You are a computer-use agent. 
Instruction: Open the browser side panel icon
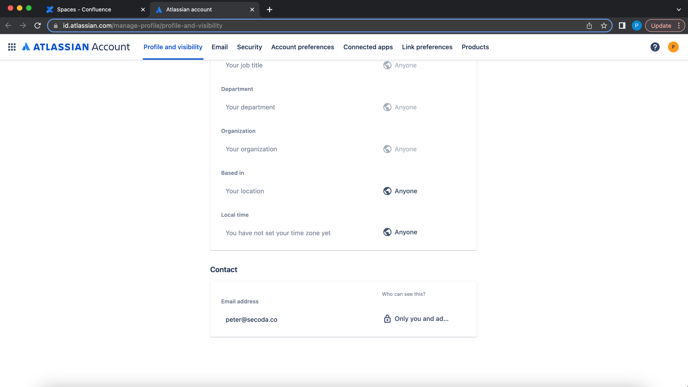point(622,26)
